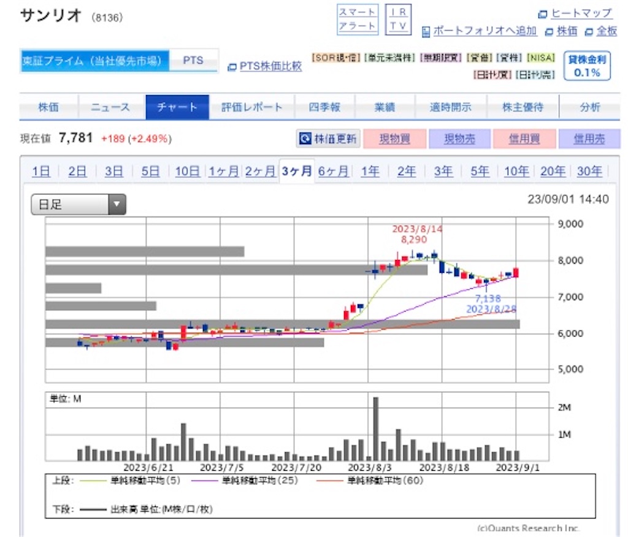Click the popup icon beside 全板

[x=589, y=32]
